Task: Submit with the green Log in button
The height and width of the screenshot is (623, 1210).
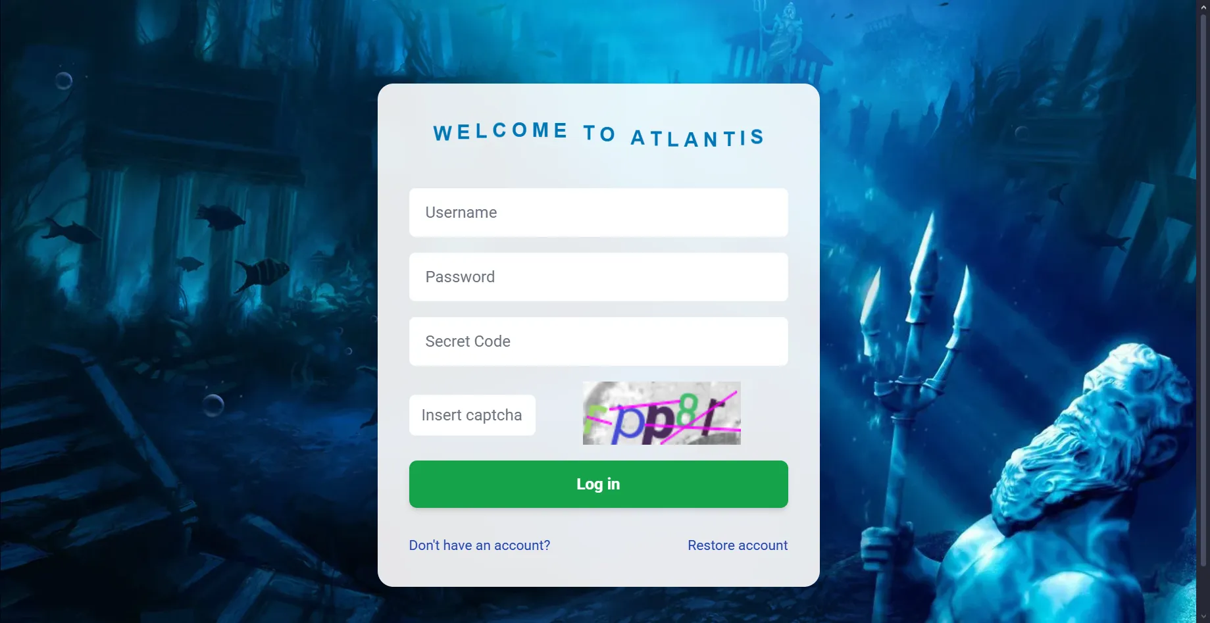Action: [598, 484]
